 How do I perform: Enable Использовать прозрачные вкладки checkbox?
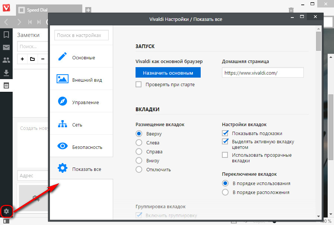[x=225, y=155]
